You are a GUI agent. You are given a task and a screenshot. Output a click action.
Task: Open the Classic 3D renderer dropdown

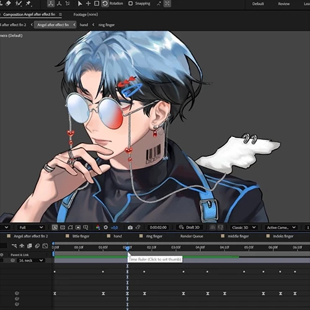click(244, 228)
